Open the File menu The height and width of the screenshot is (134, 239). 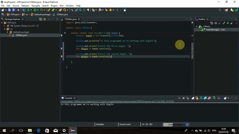coord(3,6)
